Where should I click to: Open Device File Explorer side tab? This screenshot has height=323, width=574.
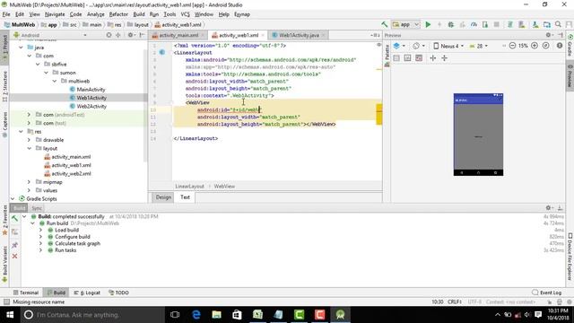click(x=570, y=257)
